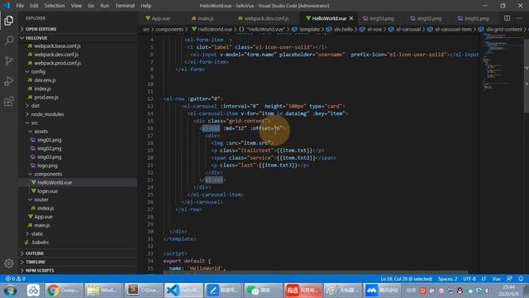This screenshot has height=298, width=529.
Task: Click the feedback icon in status bar
Action: (x=509, y=279)
